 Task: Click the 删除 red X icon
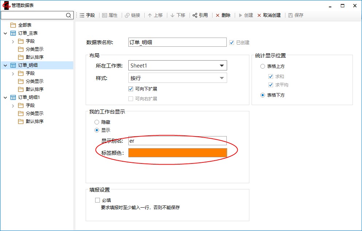pos(218,15)
